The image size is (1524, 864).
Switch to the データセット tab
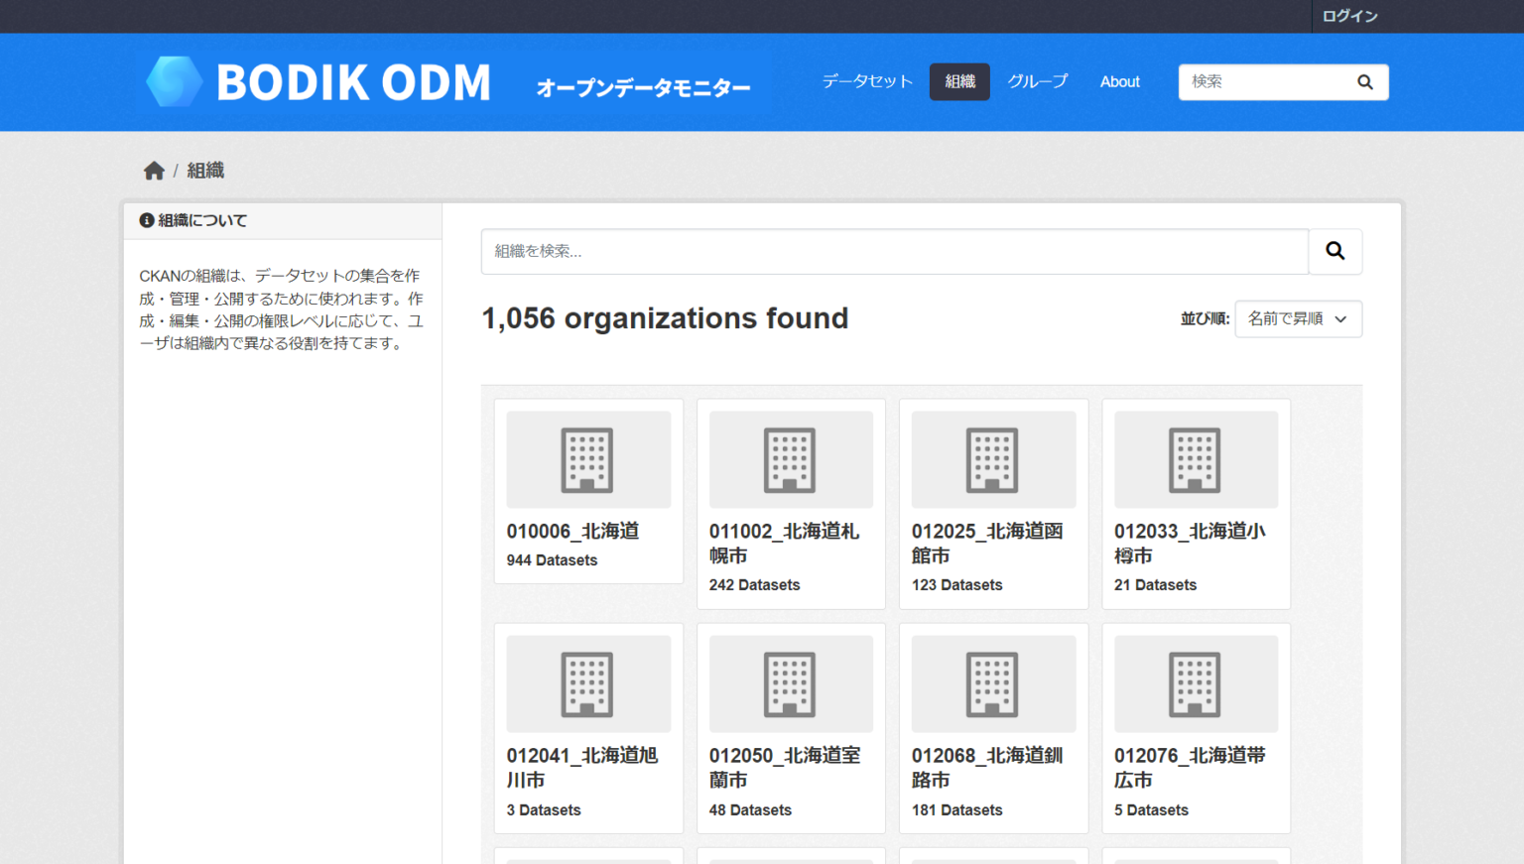click(865, 81)
